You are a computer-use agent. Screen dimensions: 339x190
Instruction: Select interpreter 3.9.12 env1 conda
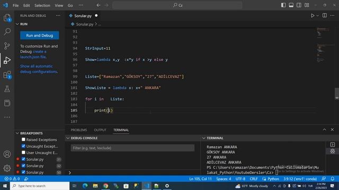[x=300, y=179]
